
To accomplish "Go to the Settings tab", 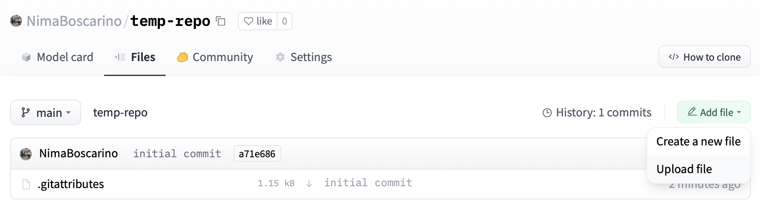I will click(x=304, y=57).
